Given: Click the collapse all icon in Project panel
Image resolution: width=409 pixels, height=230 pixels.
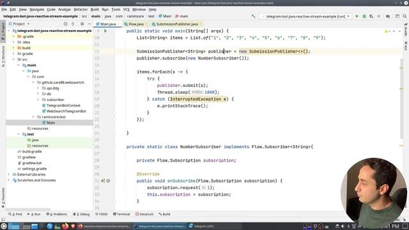Looking at the screenshot, I should [x=73, y=24].
